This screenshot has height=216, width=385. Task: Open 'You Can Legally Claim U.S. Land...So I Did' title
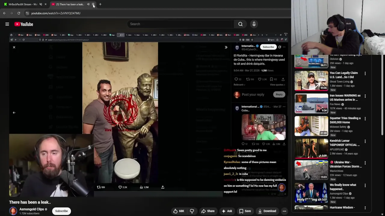point(344,75)
